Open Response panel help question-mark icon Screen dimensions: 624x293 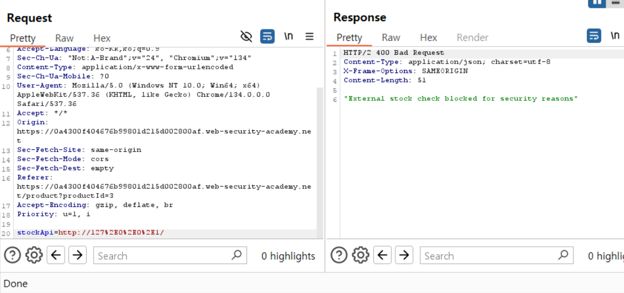coord(339,255)
